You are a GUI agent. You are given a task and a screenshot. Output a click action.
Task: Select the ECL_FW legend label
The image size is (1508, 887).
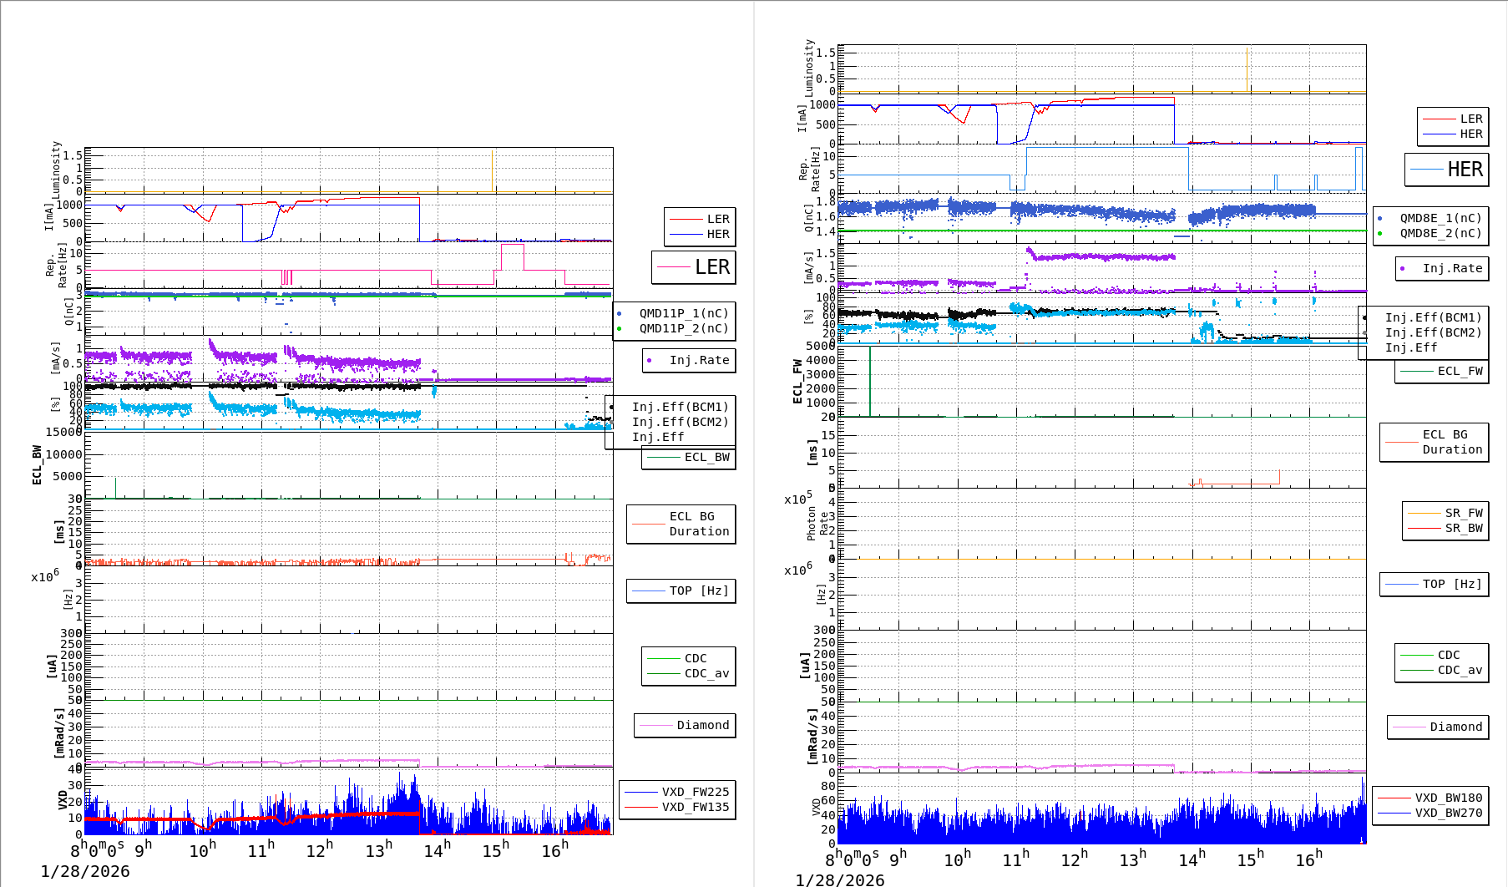click(x=1460, y=371)
